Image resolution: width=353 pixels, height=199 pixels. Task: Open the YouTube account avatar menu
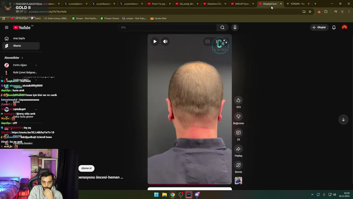click(344, 27)
